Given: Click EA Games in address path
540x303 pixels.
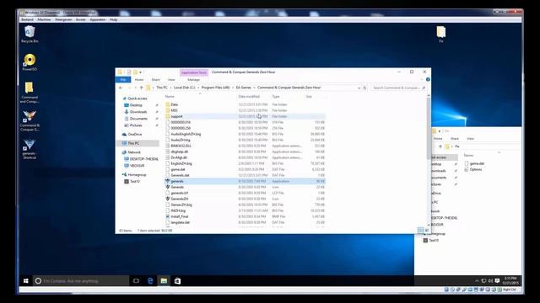Looking at the screenshot, I should (x=244, y=88).
